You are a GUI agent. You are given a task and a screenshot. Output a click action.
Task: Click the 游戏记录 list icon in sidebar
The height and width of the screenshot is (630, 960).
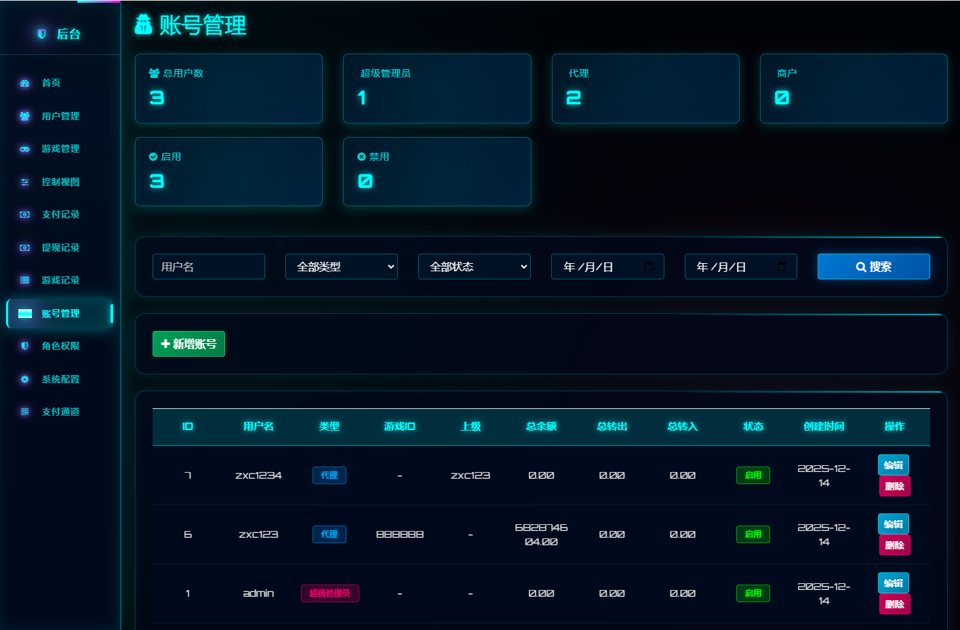tap(25, 280)
